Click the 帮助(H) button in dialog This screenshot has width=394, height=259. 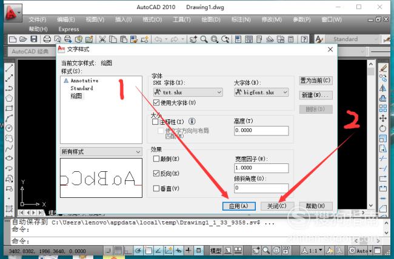pyautogui.click(x=316, y=206)
